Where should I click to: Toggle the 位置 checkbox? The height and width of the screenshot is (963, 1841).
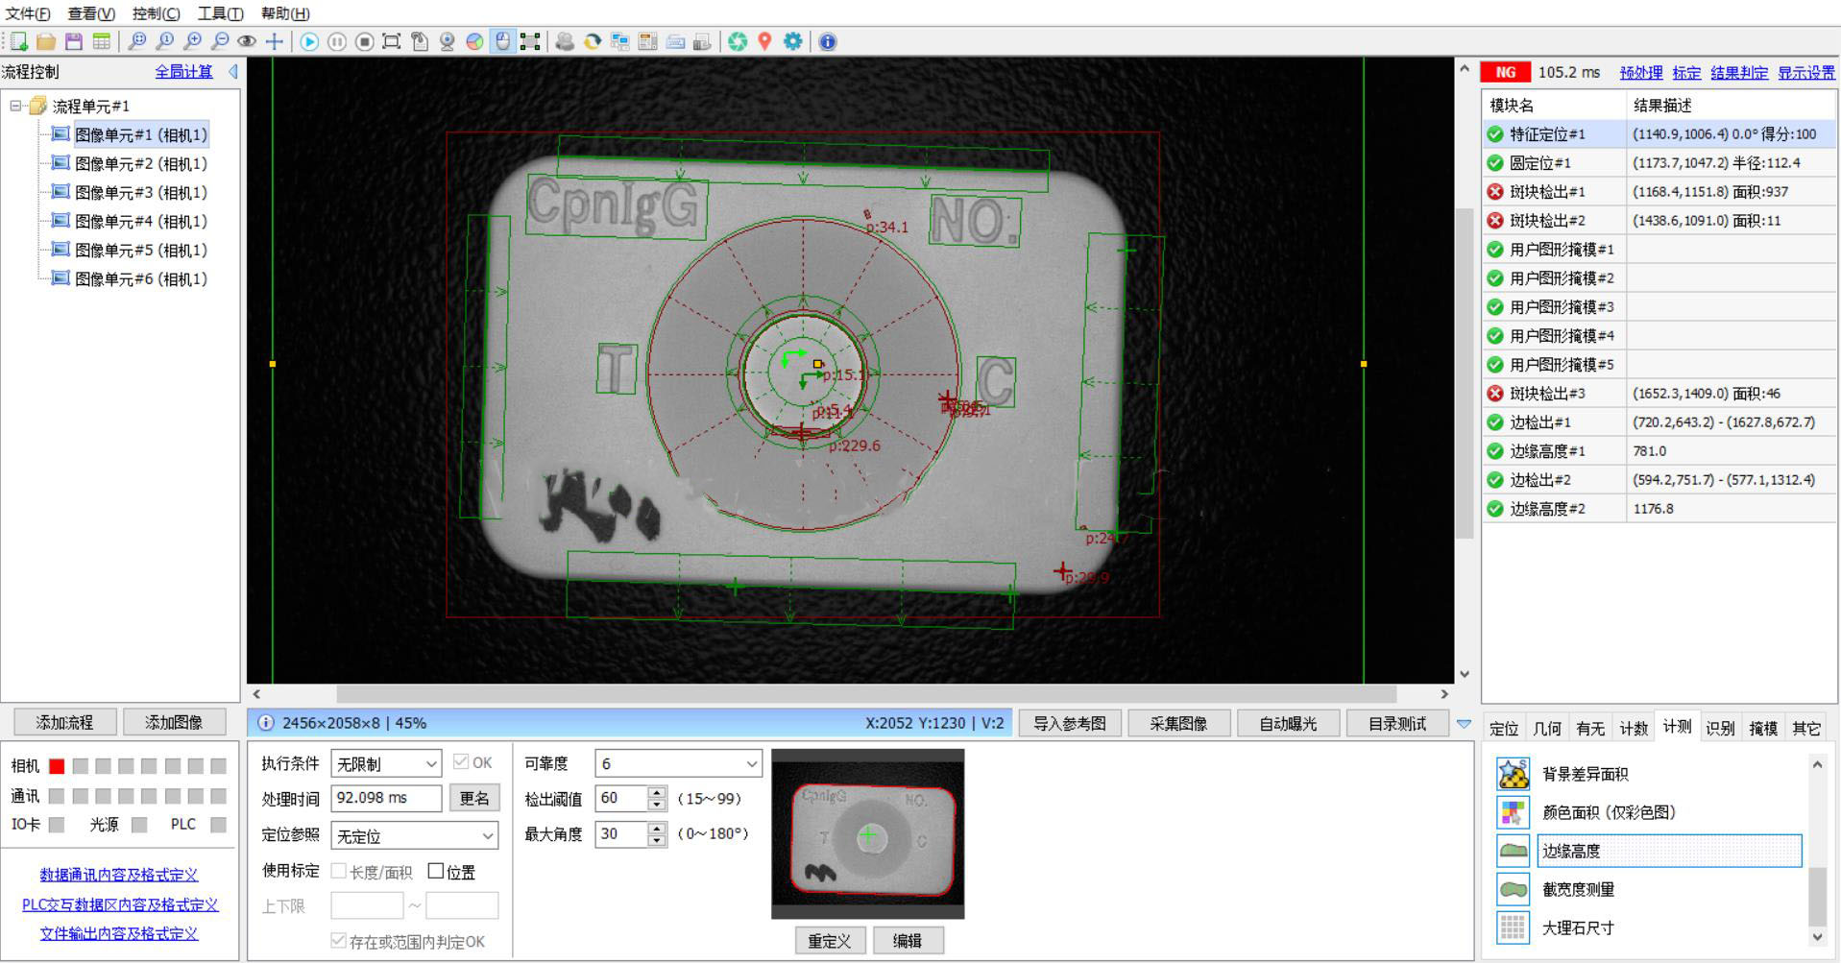click(436, 871)
